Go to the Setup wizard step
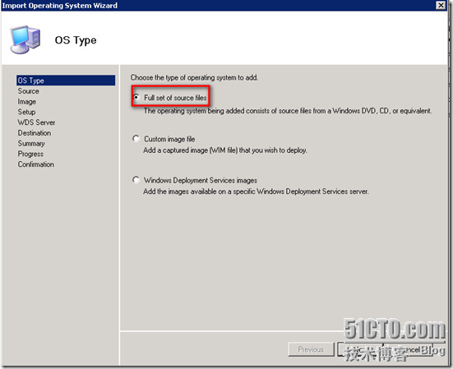 point(26,112)
